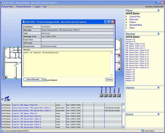Click protocol list scroll down arrow
The height and width of the screenshot is (133, 165).
pyautogui.click(x=123, y=127)
